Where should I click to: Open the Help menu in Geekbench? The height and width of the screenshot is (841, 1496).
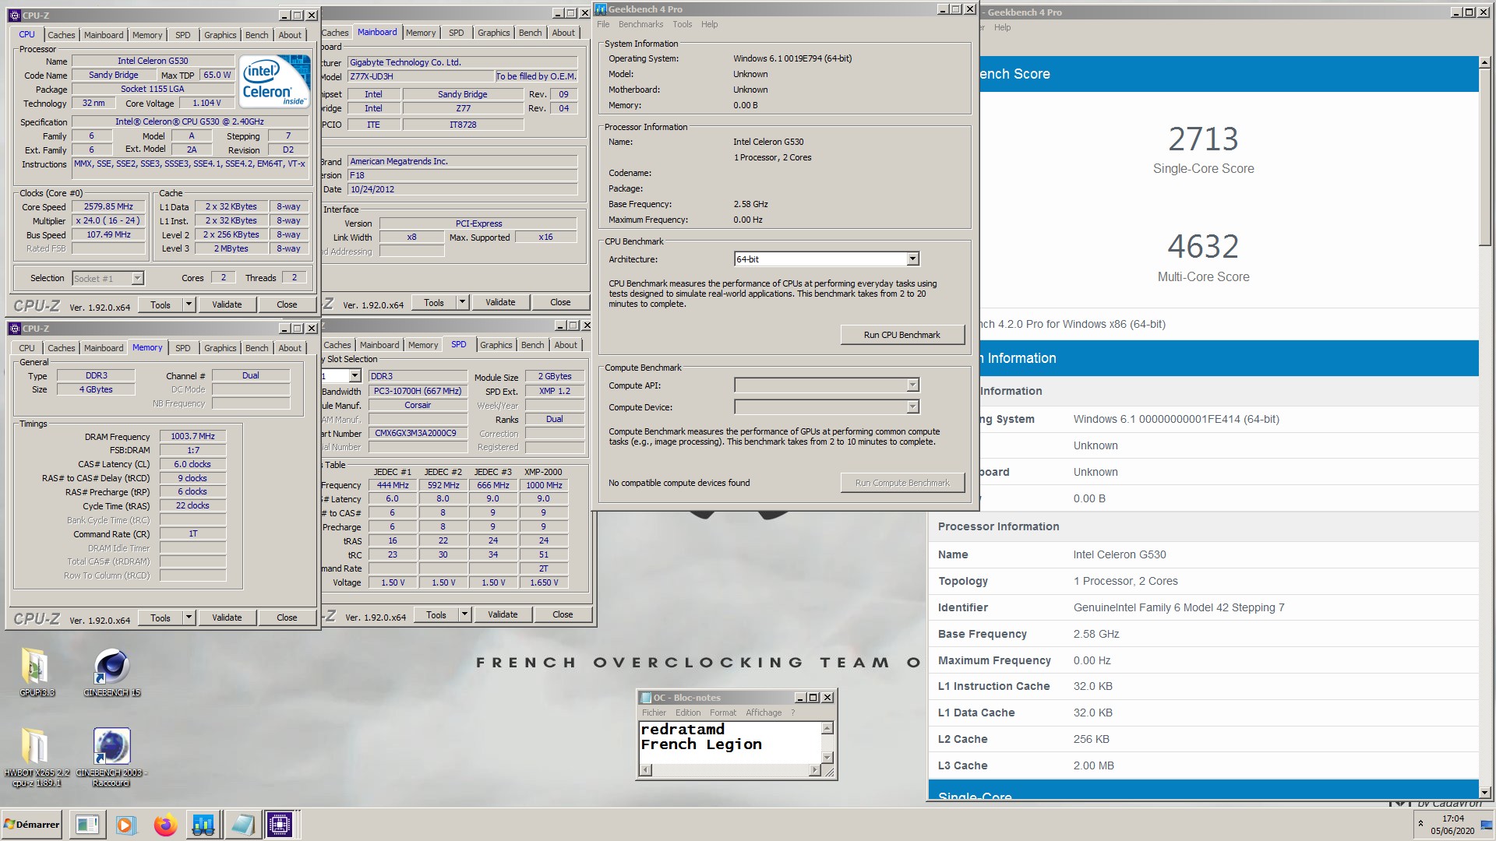[709, 24]
